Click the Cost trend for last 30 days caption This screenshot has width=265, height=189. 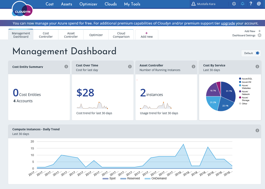pos(94,113)
